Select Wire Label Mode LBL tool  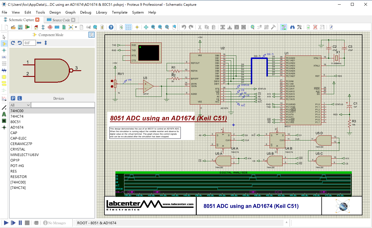4,57
